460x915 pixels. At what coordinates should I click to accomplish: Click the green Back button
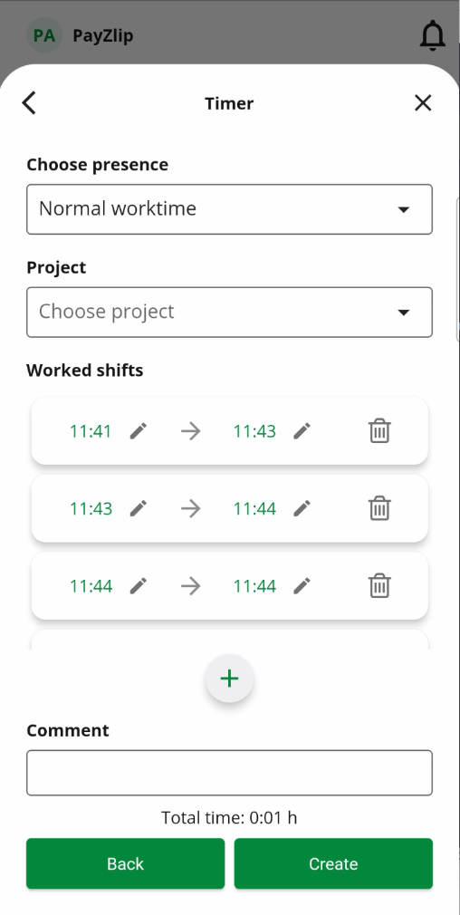coord(125,863)
